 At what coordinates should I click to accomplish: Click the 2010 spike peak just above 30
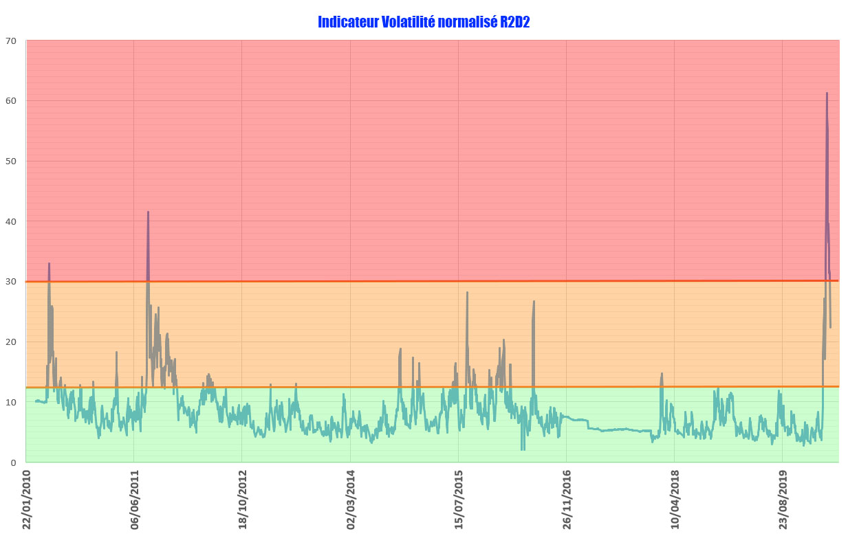pyautogui.click(x=49, y=263)
